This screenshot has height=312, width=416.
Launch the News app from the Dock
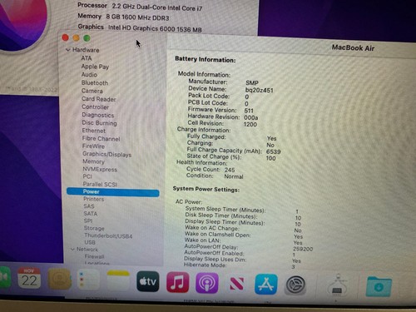coord(236,284)
